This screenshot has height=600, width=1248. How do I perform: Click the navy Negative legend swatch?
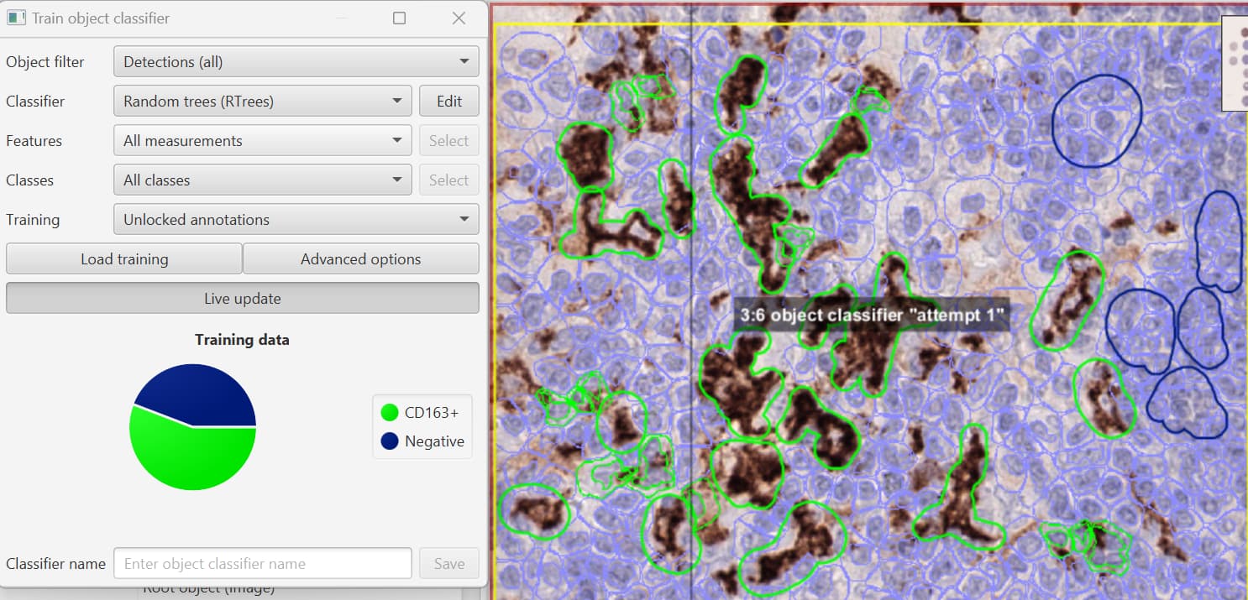[x=388, y=441]
